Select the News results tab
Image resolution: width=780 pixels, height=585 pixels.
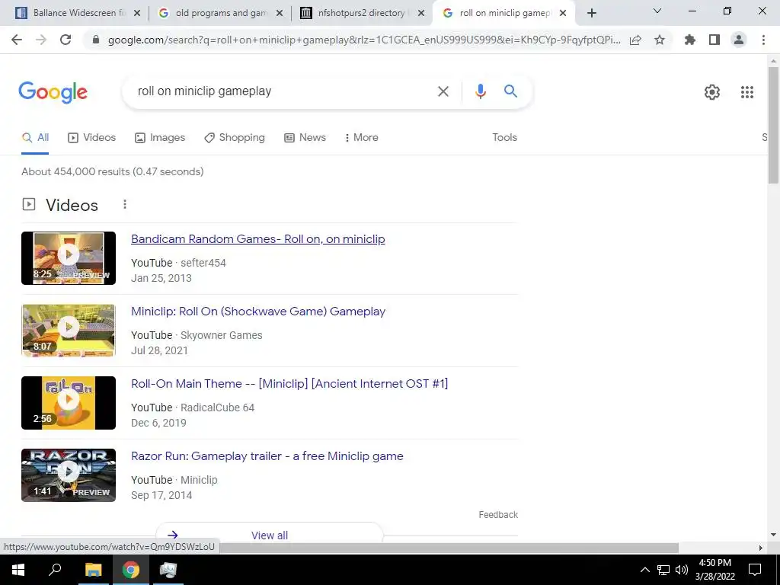click(x=305, y=138)
